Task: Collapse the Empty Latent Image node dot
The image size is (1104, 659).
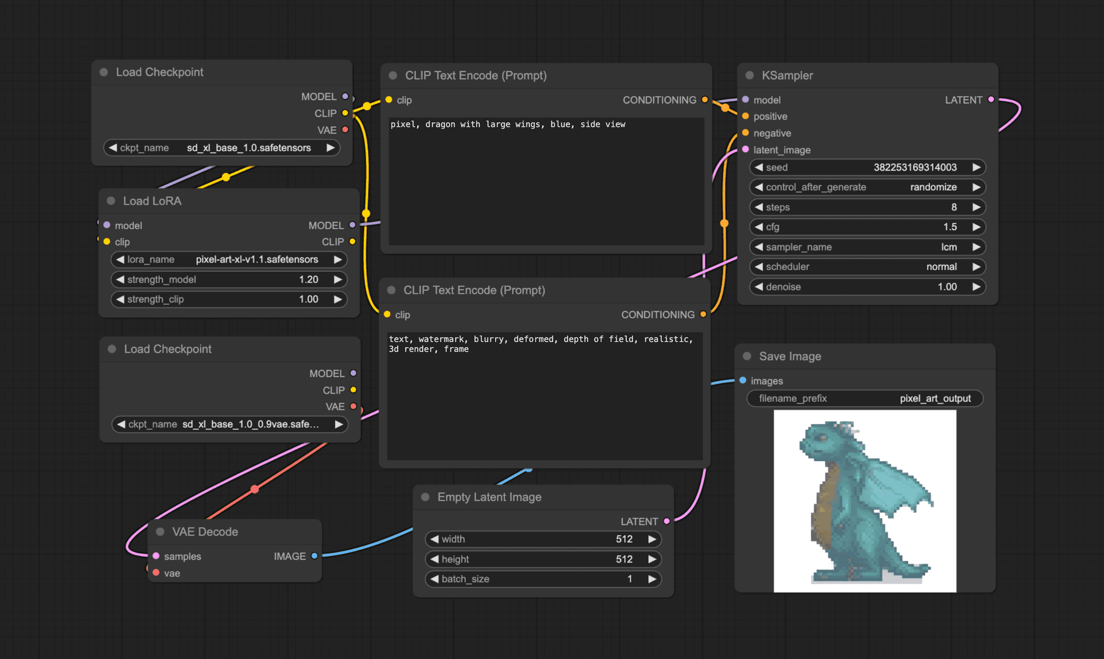Action: 425,497
